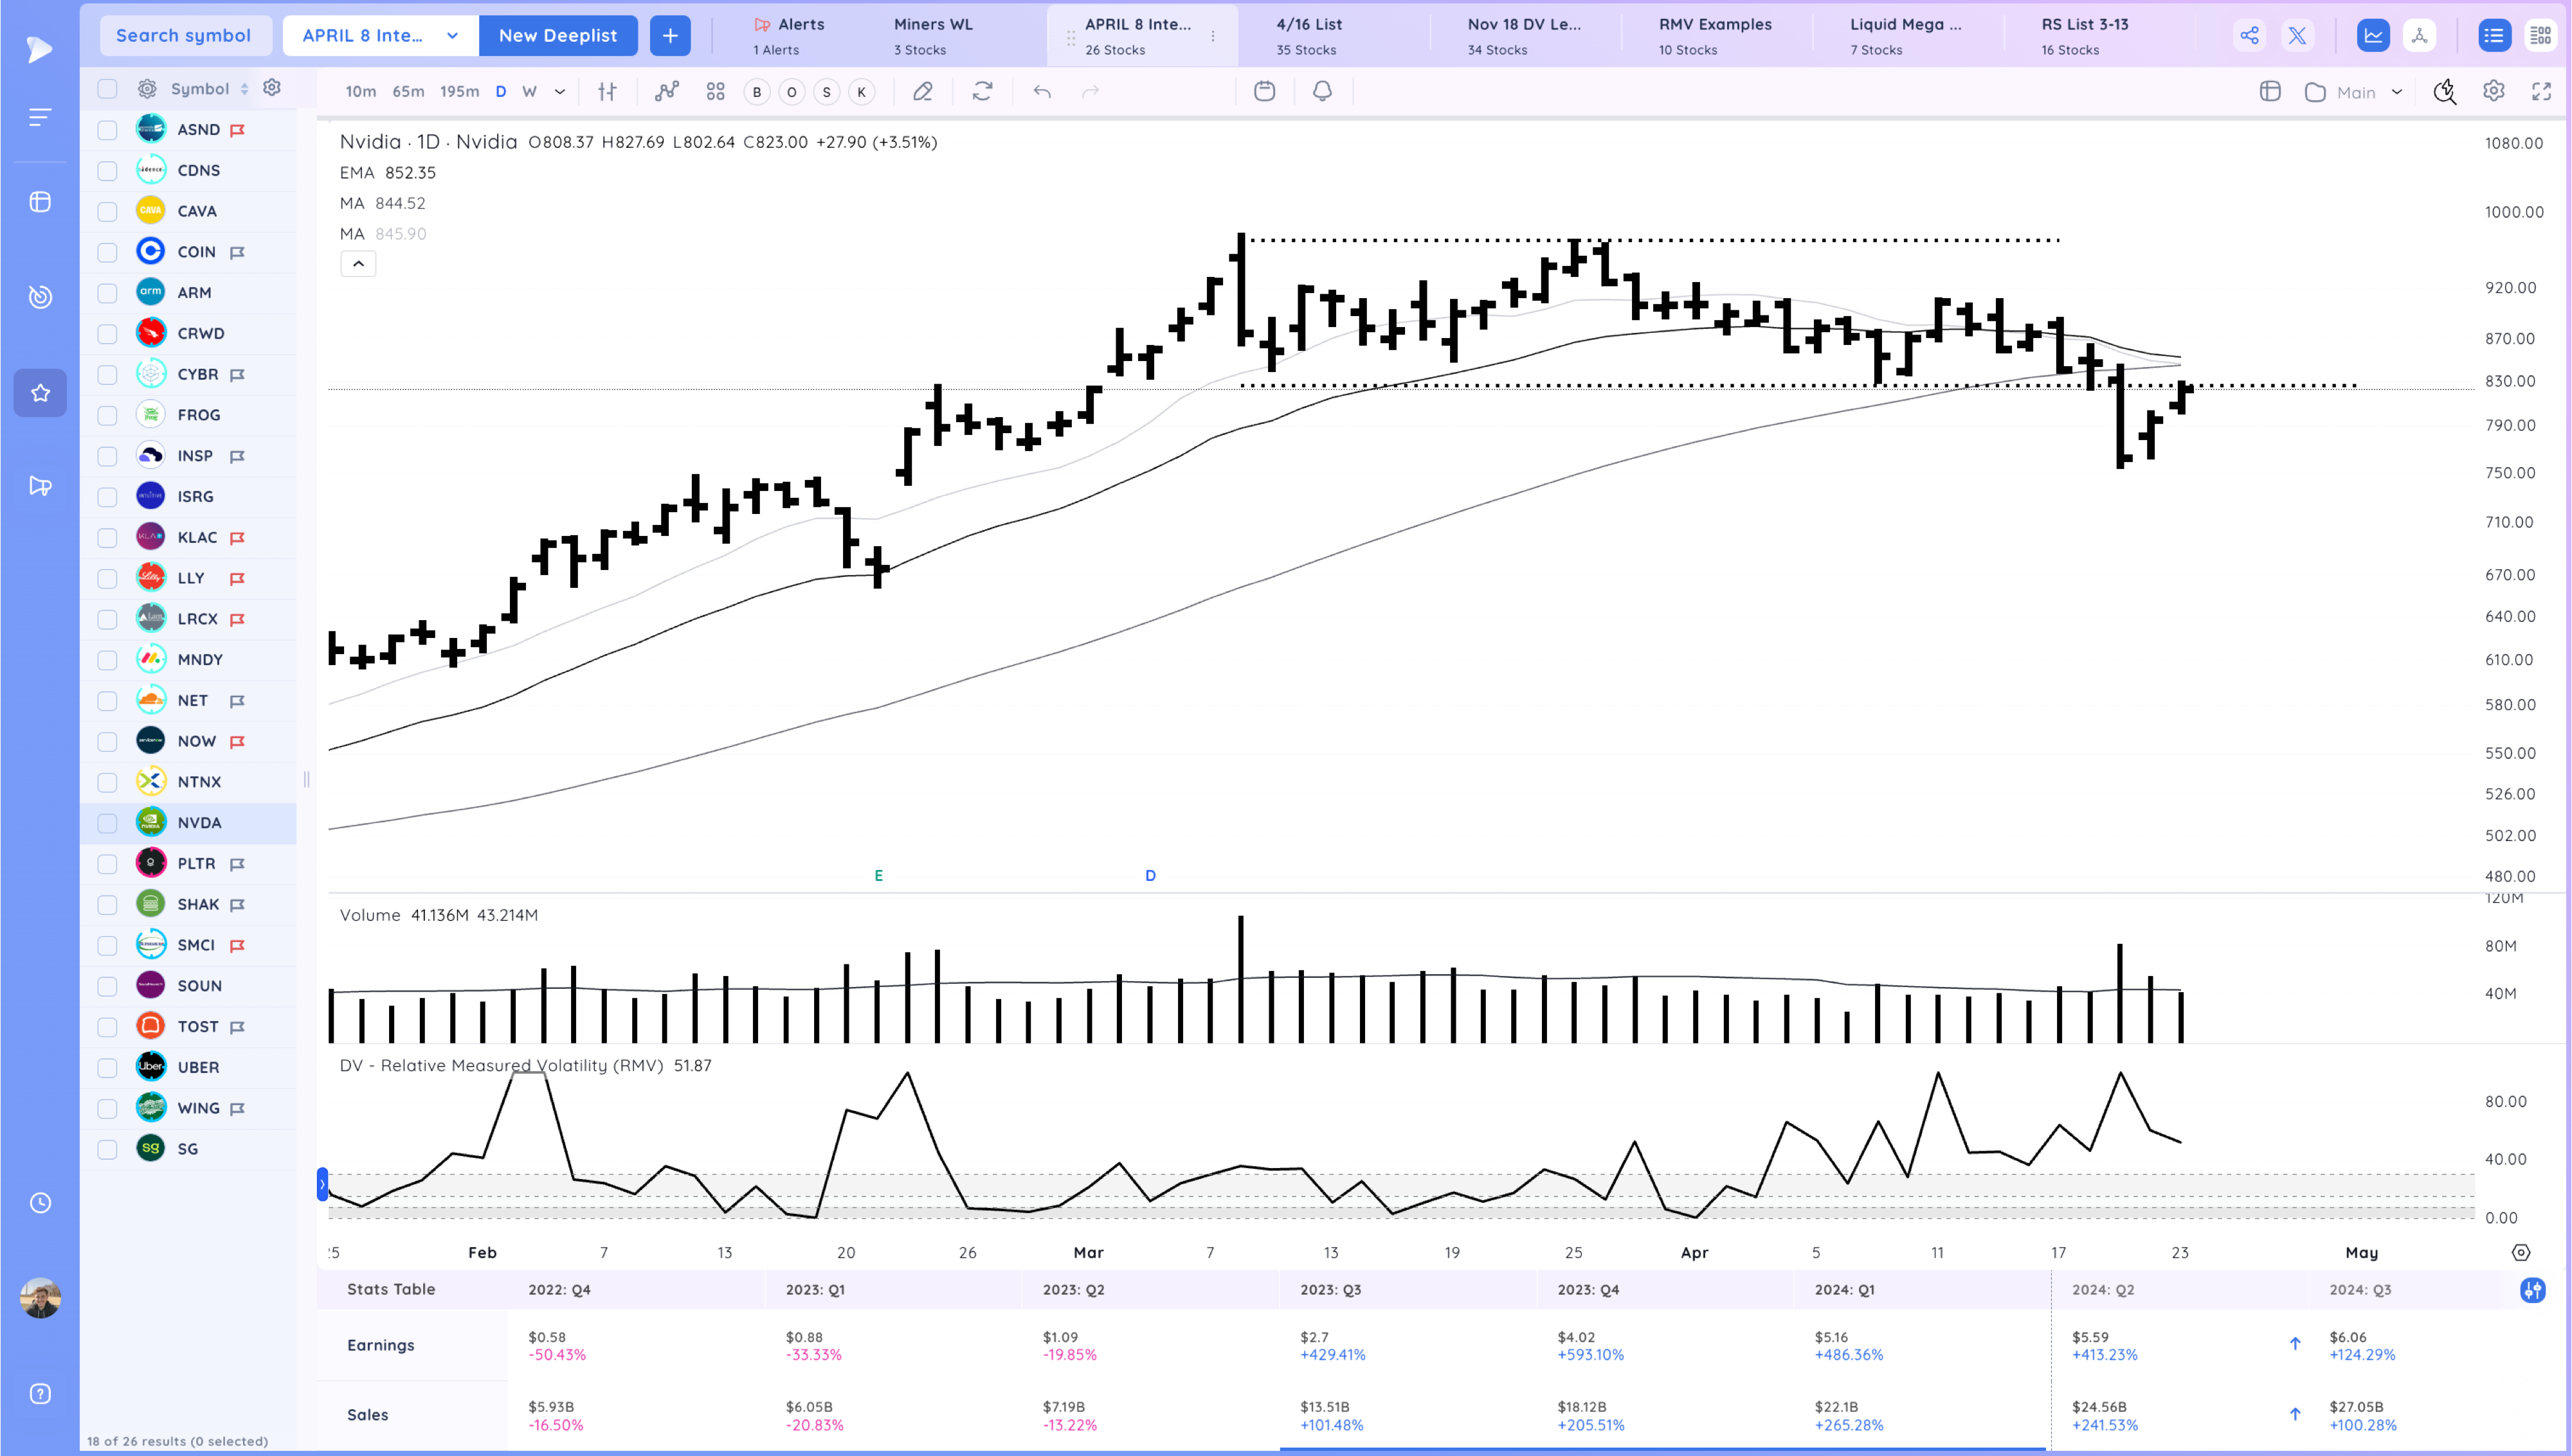Image resolution: width=2572 pixels, height=1456 pixels.
Task: Select the grid view icon at top right
Action: [2540, 36]
